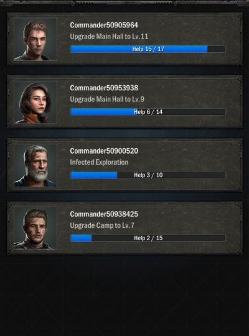
Task: Click the Help 15 / 17 progress bar
Action: tap(148, 49)
